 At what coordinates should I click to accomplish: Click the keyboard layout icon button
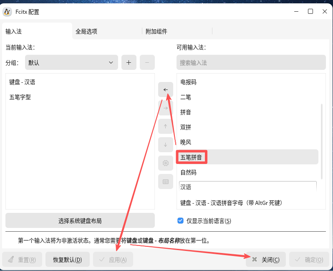166,182
